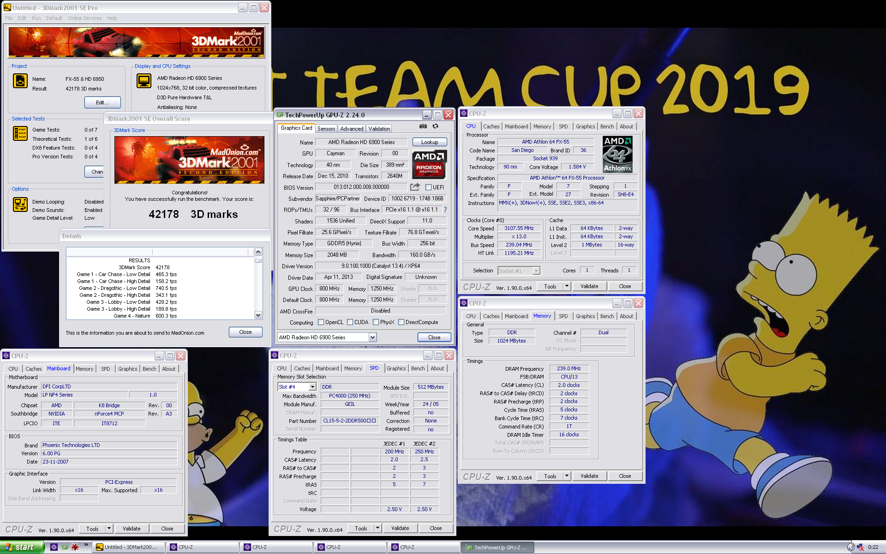Open Bench tab in CPU-Z Memory window
Screen dimensions: 886x554
coord(607,316)
